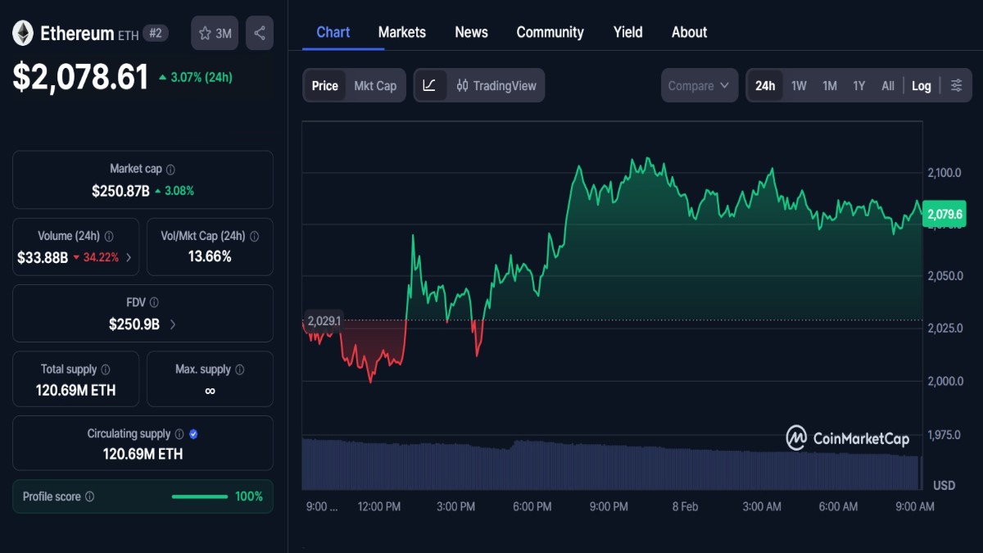Click the 13.66% Vol/Mkt Cap value
Image resolution: width=983 pixels, height=553 pixels.
click(209, 256)
